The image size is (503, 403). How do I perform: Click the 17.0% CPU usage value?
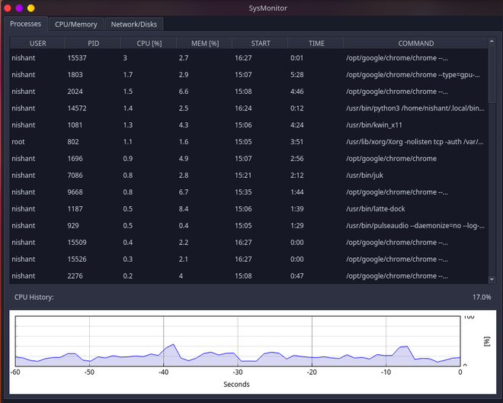point(482,297)
